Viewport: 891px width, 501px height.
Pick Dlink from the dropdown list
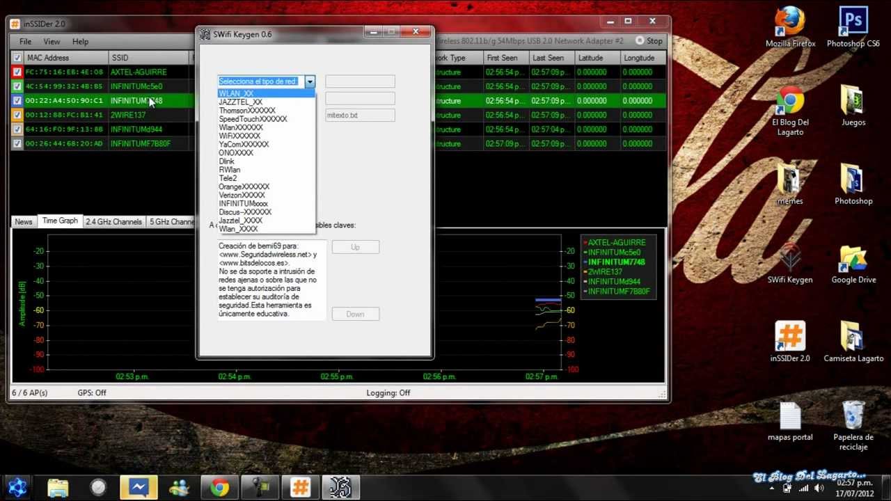coord(266,161)
